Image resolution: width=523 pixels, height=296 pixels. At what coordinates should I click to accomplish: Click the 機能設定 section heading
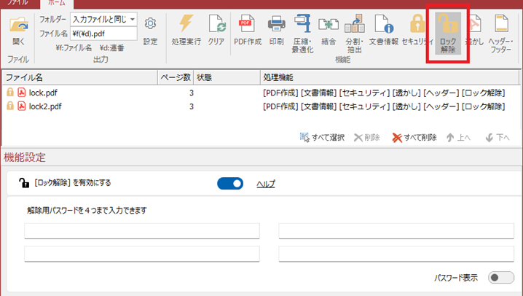tap(25, 157)
